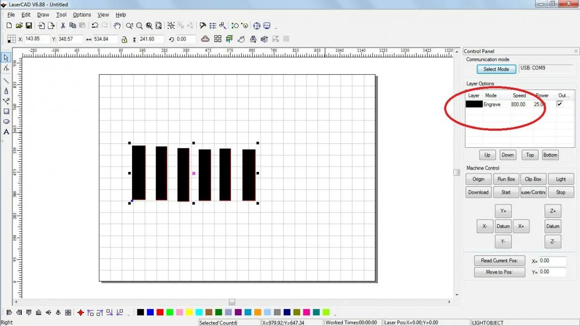Click the Undo arrow icon

(95, 26)
